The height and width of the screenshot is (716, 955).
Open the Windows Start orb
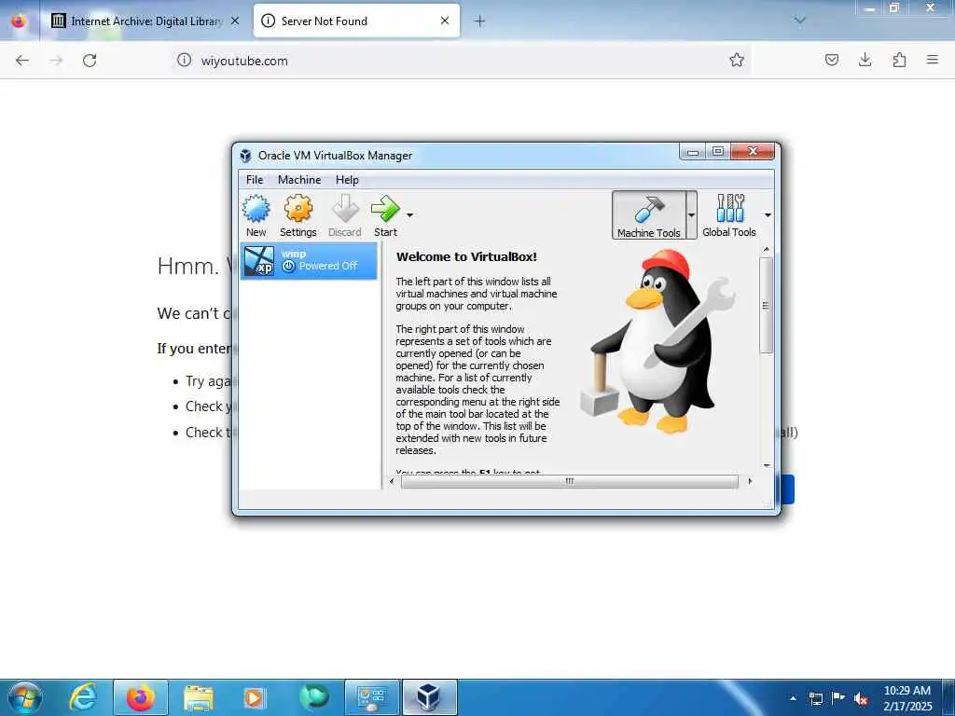25,697
